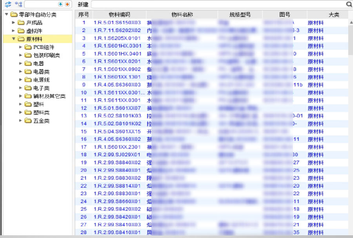Image resolution: width=353 pixels, height=238 pixels.
Task: Collapse the 零部件自动分类 root node
Action: coord(6,15)
